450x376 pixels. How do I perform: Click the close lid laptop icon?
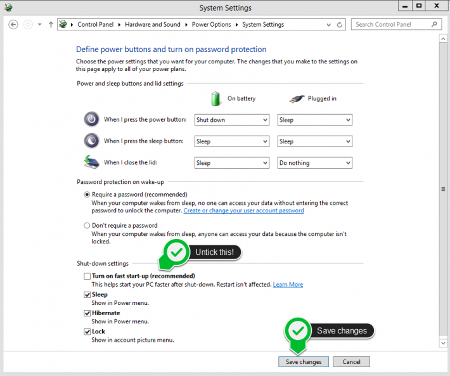pyautogui.click(x=91, y=162)
